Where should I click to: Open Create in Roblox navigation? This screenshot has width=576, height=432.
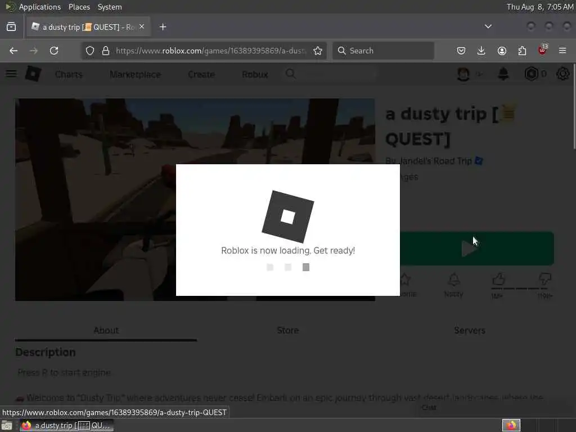tap(201, 75)
